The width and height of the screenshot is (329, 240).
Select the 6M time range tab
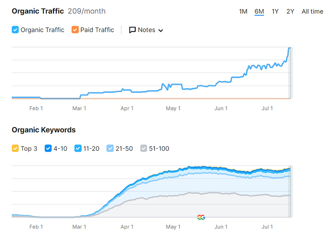coord(259,11)
